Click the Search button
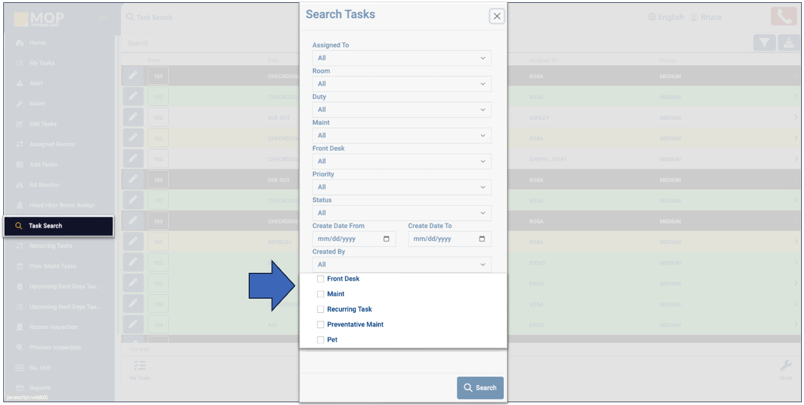 click(480, 388)
